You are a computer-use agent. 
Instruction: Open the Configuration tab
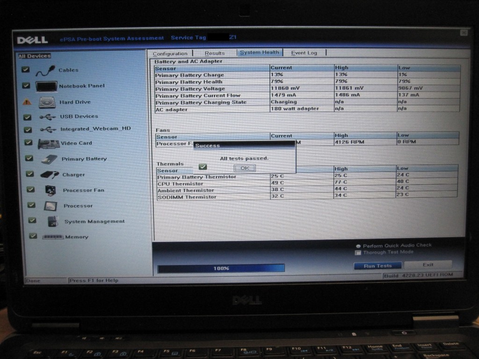[x=170, y=54]
